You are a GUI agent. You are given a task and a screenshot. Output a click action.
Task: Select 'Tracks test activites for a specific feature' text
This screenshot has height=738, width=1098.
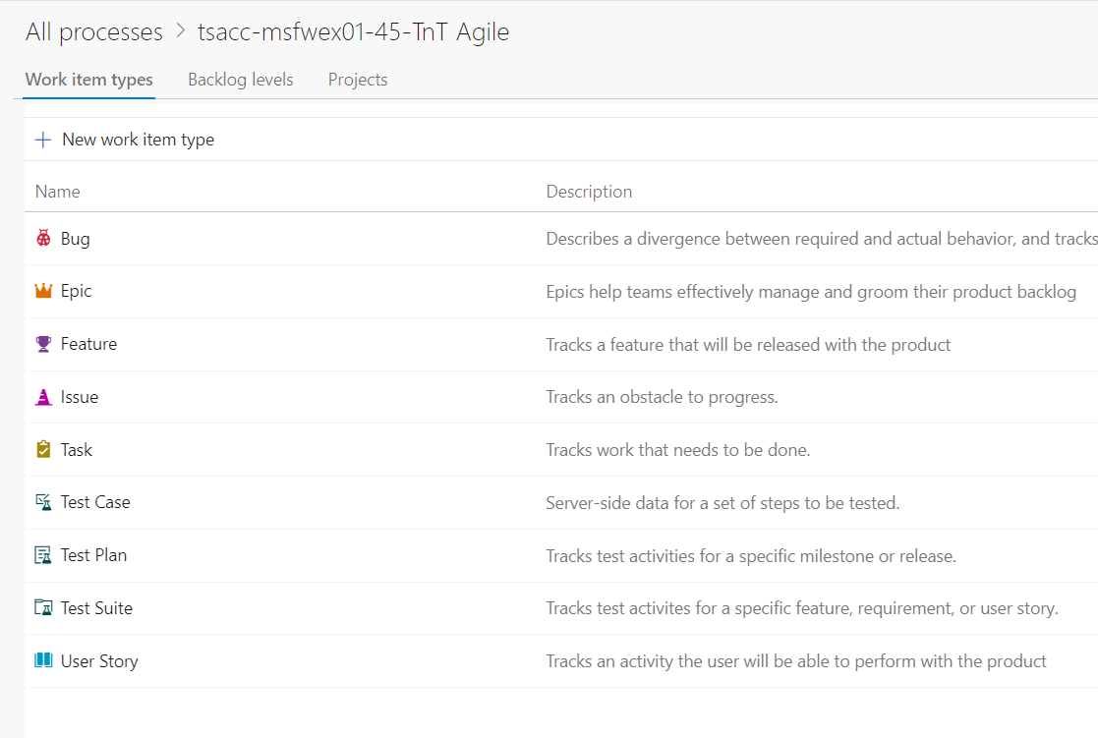[x=802, y=608]
